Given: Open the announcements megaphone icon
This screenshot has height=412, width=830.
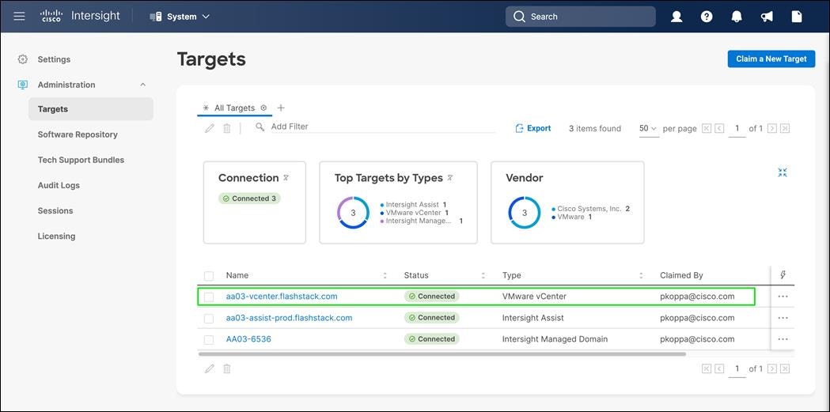Looking at the screenshot, I should click(x=767, y=17).
